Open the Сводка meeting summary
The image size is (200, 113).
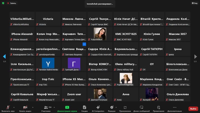84,108
